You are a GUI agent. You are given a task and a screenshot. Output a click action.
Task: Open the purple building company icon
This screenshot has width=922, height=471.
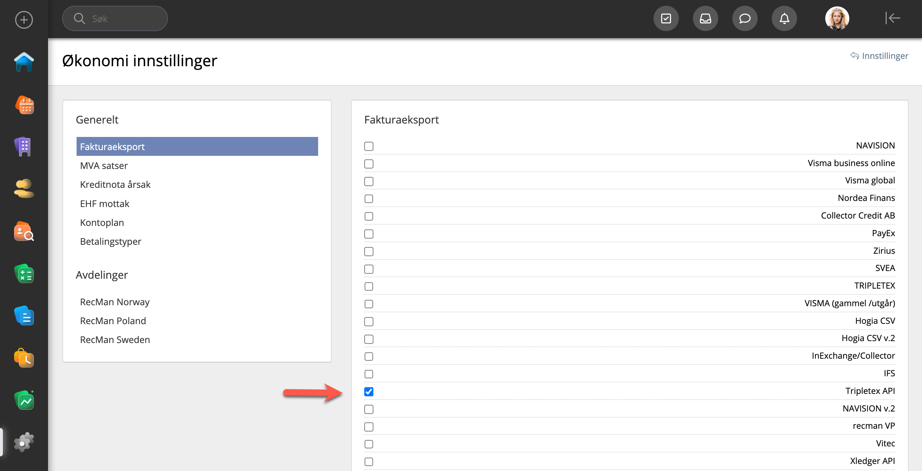pyautogui.click(x=24, y=147)
